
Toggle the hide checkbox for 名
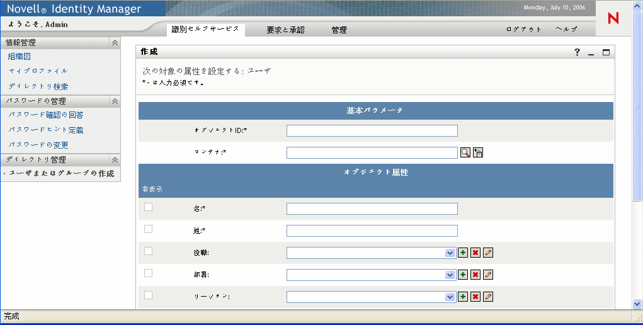coord(149,207)
